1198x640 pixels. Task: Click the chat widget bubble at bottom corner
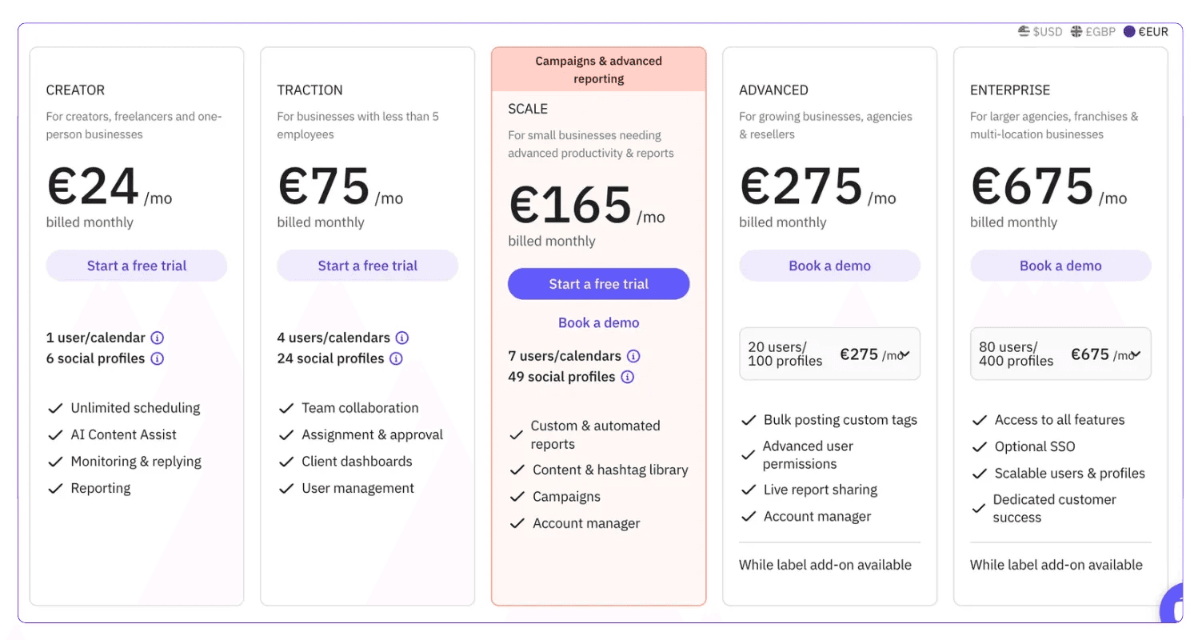point(1172,607)
